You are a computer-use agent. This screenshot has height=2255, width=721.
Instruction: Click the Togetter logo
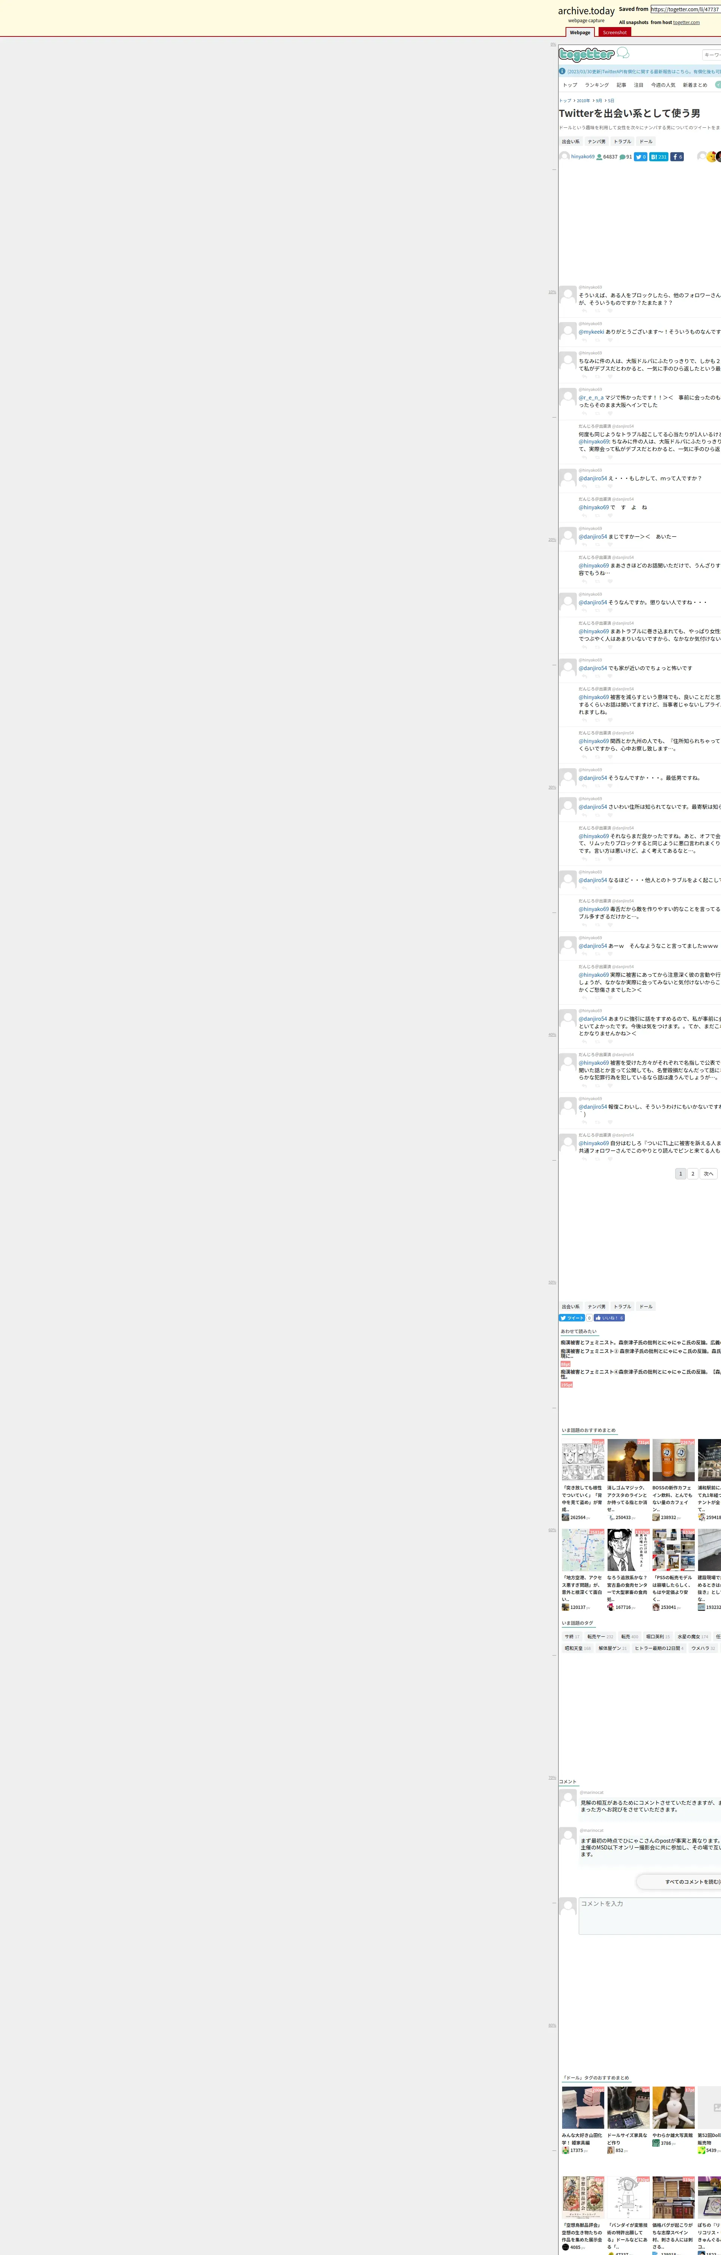coord(586,54)
